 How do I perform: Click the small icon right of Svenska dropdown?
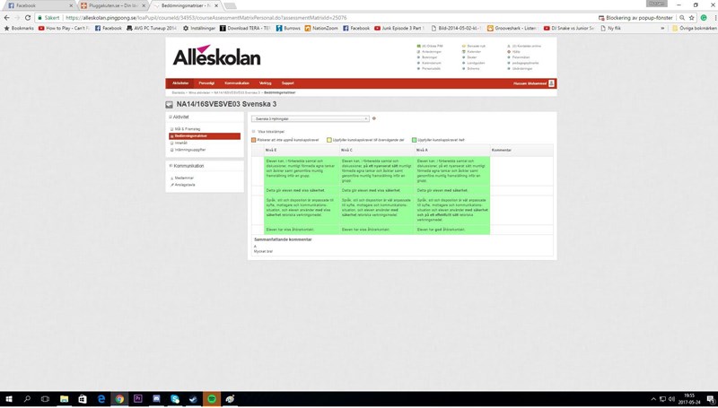374,118
